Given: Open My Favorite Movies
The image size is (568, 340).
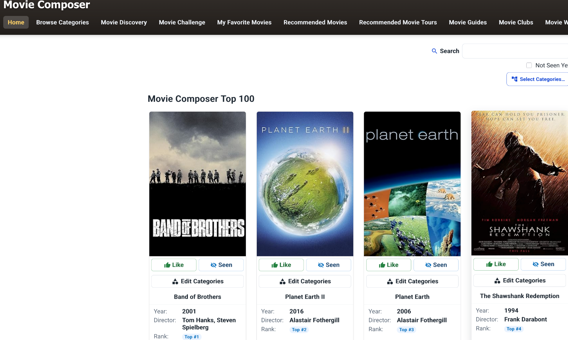Looking at the screenshot, I should (x=244, y=22).
